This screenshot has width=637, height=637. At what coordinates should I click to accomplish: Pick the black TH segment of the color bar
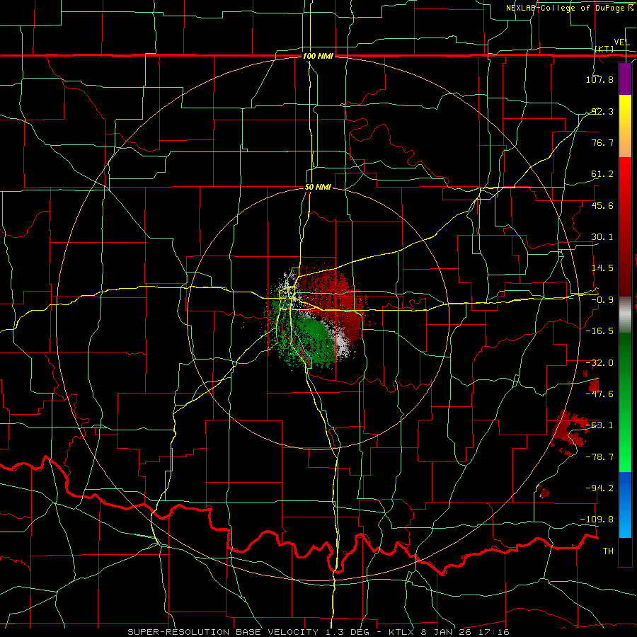625,551
